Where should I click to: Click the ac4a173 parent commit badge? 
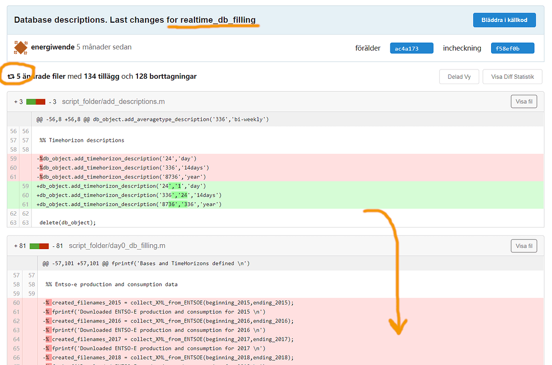(x=412, y=47)
